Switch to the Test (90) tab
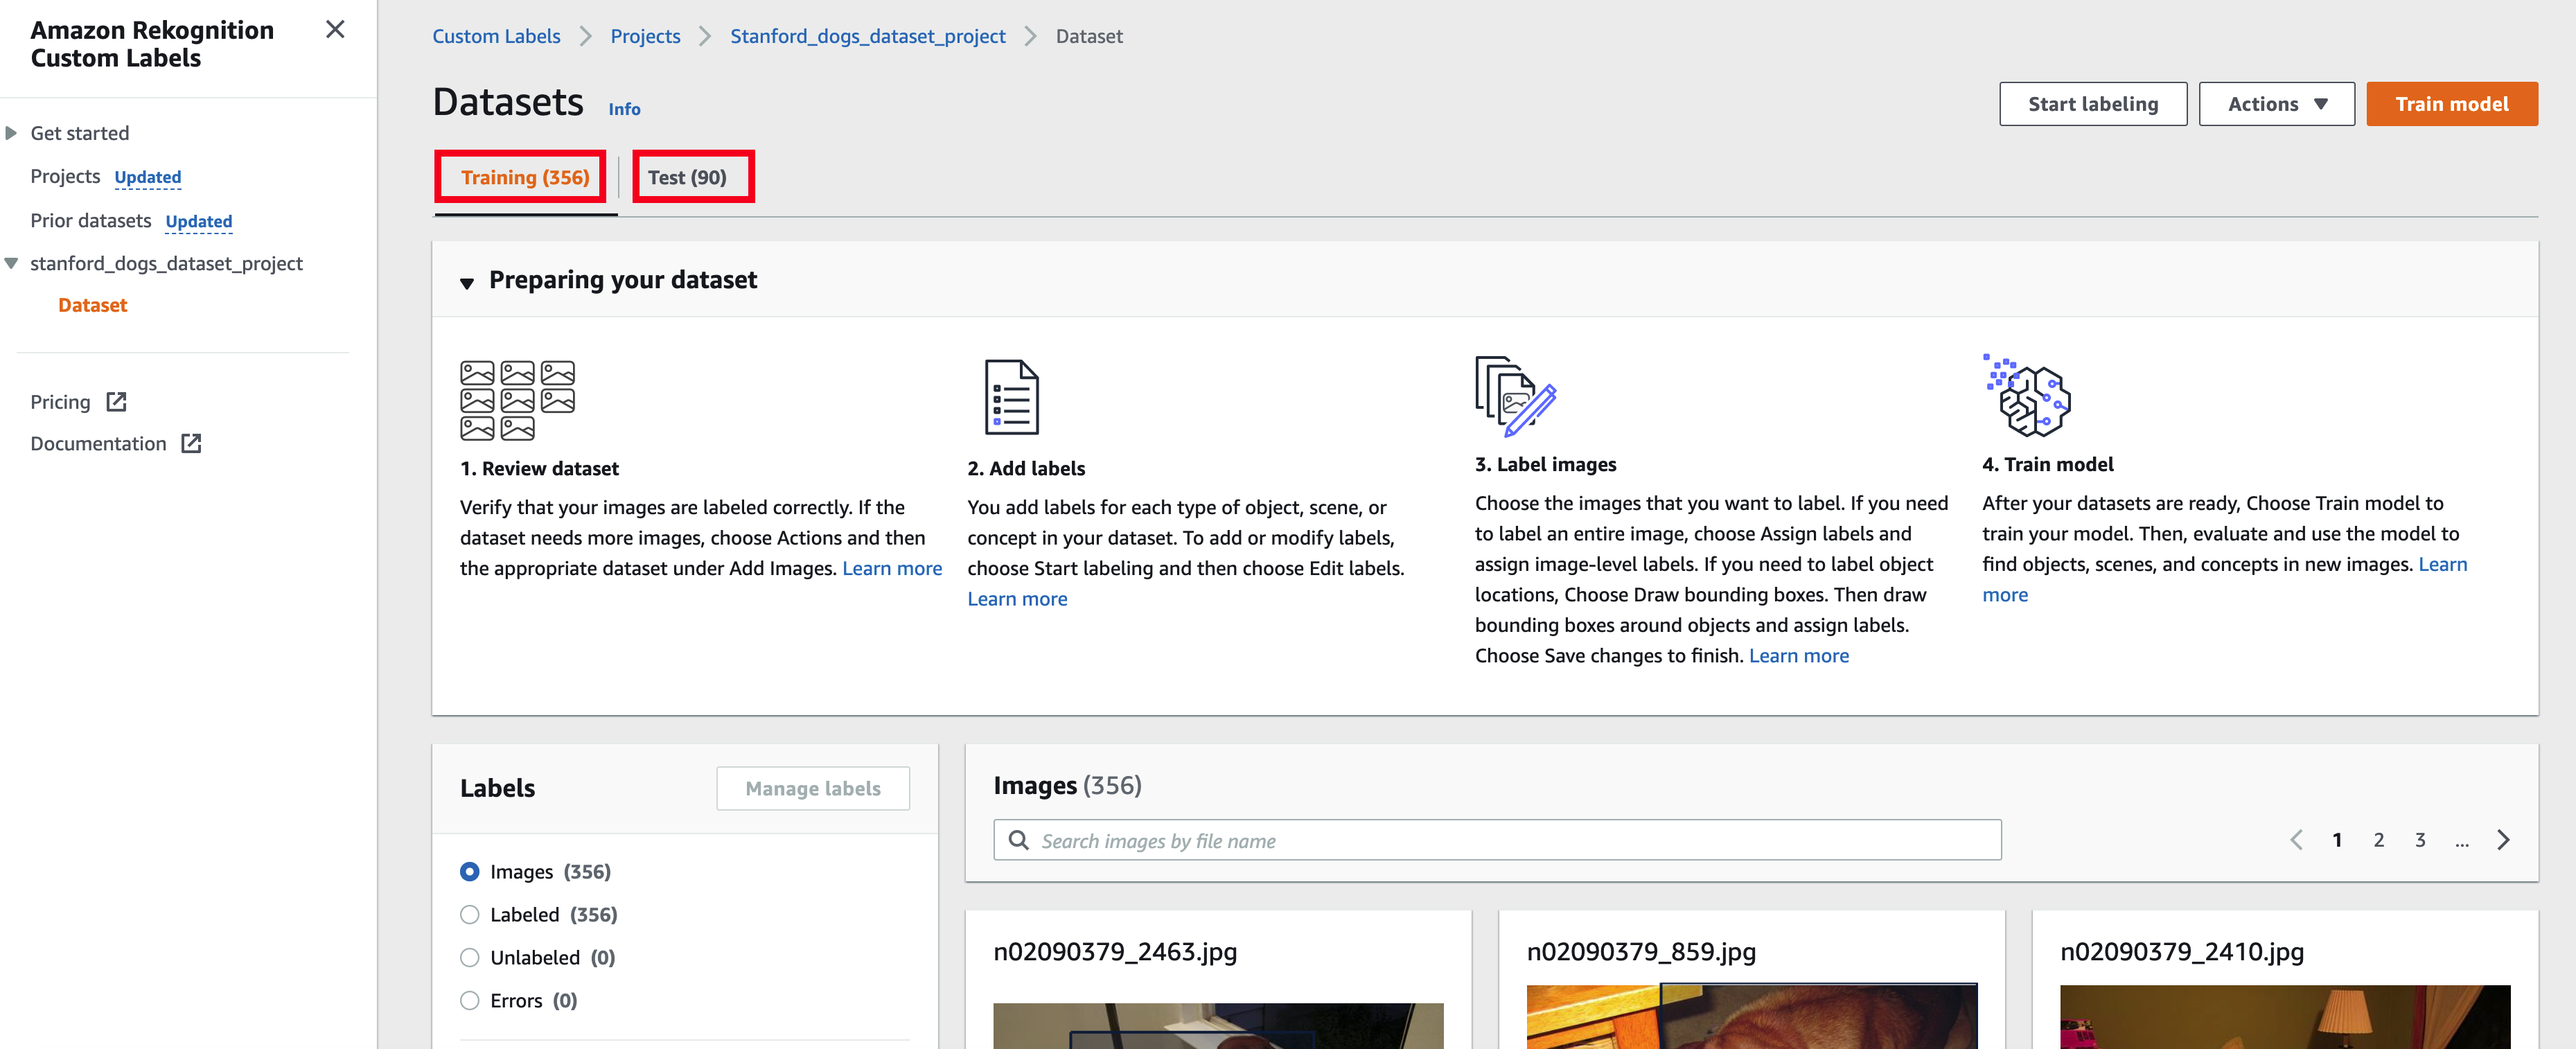 coord(687,177)
